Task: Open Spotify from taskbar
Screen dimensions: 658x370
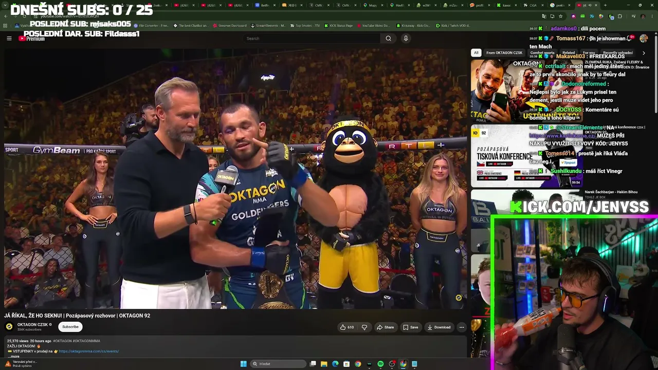Action: coord(380,364)
